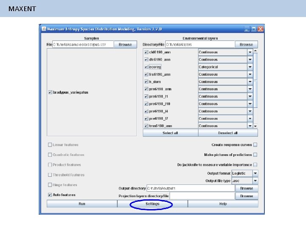Screen dimensions: 306x230
Task: Open the Categorical dropdown for ecoreg
Action: click(x=250, y=67)
